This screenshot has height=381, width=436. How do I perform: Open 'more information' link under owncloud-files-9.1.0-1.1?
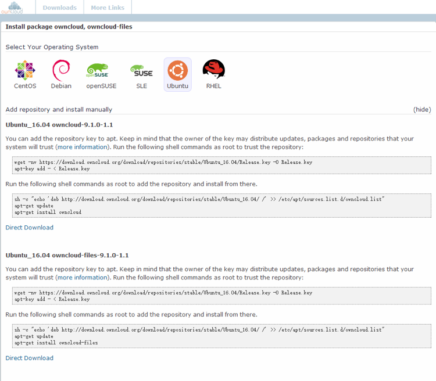pyautogui.click(x=83, y=278)
